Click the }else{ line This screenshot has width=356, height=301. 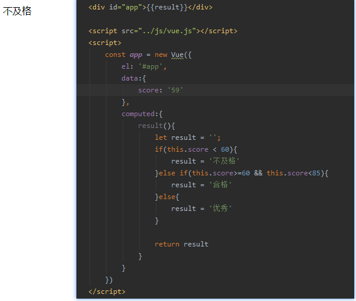click(167, 197)
